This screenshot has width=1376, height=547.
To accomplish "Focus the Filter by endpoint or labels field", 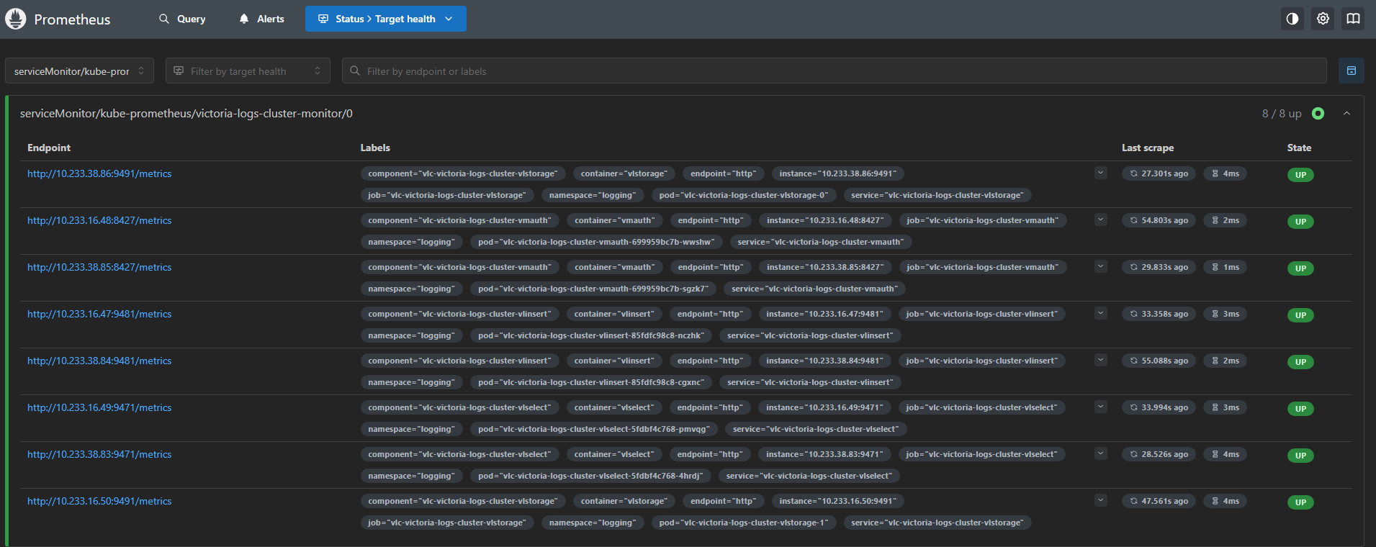I will (835, 71).
